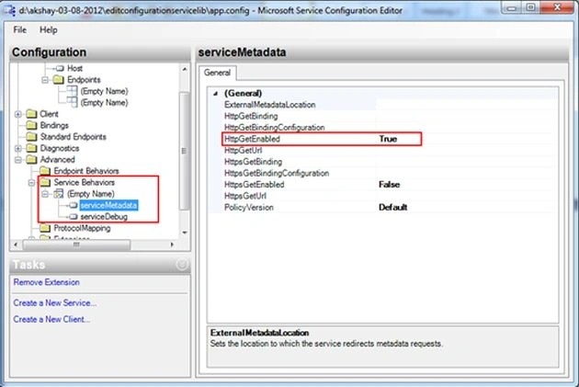The image size is (579, 387).
Task: Click the HttpGetEnabled True value
Action: tap(388, 139)
